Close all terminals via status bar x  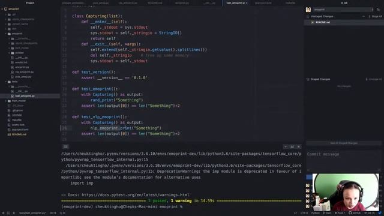tap(14, 213)
